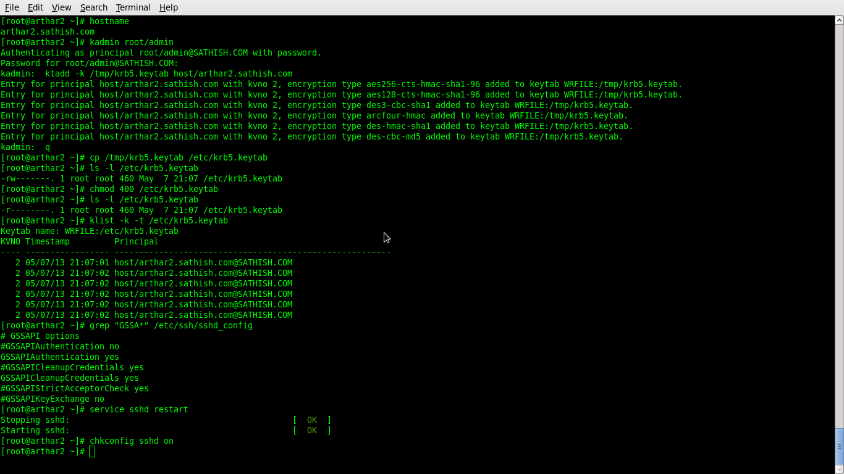The height and width of the screenshot is (474, 844).
Task: Open the File menu
Action: point(11,7)
